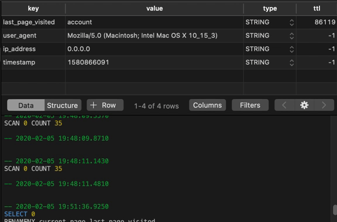Switch to the Data tab
This screenshot has height=222, width=337.
click(x=26, y=105)
